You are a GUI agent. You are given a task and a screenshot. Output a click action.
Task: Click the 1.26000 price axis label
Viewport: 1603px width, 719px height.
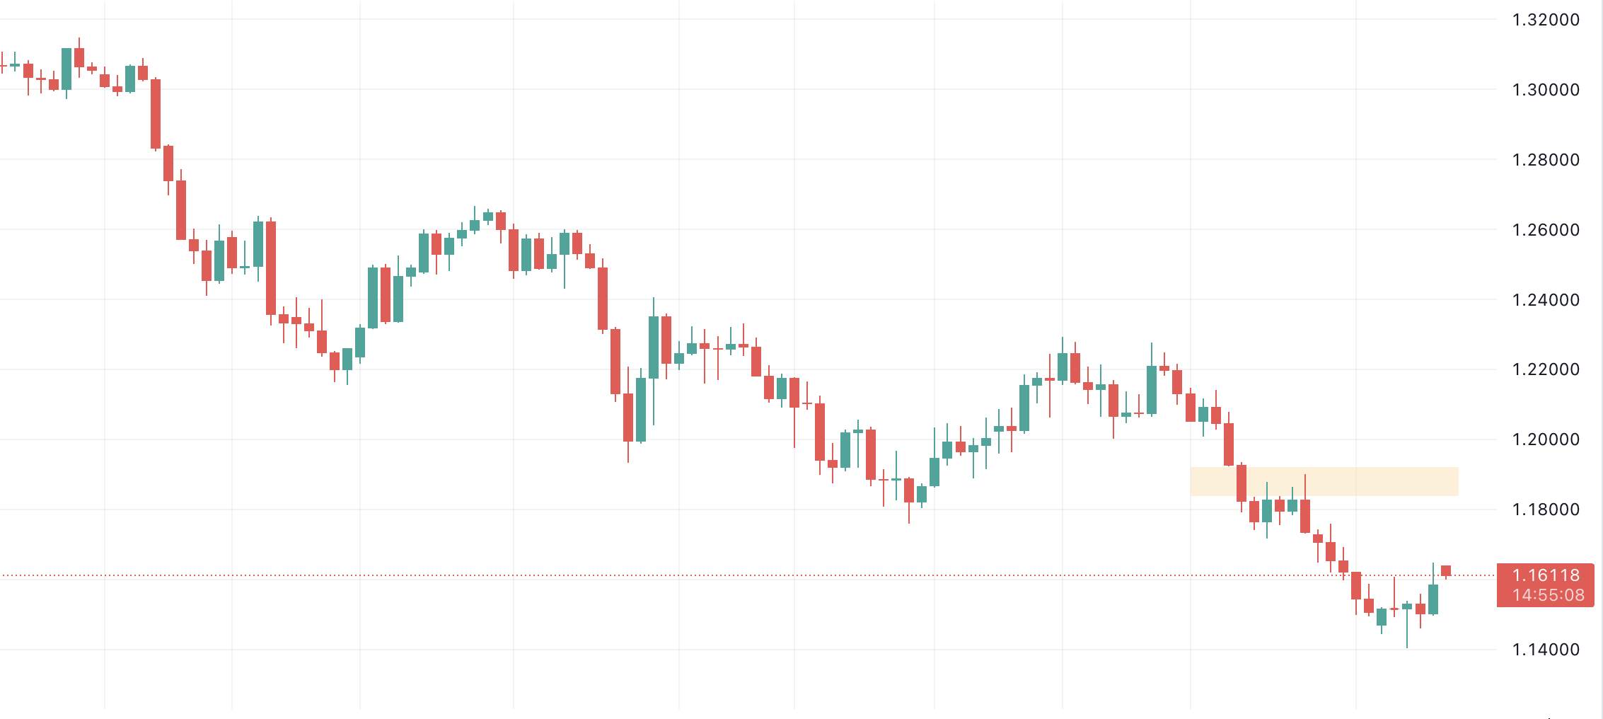coord(1546,230)
